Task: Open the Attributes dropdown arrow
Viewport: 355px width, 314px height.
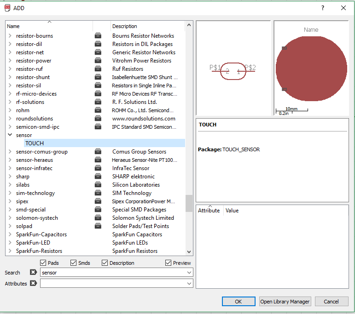Action: pyautogui.click(x=189, y=284)
